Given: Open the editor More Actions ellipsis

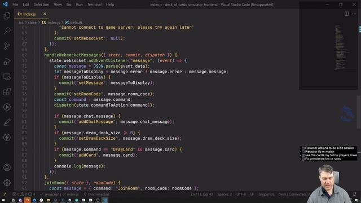Looking at the screenshot, I should (354, 14).
